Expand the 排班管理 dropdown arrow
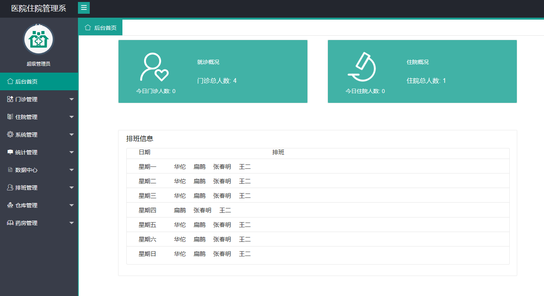Screen dimensions: 544x296 (x=72, y=188)
